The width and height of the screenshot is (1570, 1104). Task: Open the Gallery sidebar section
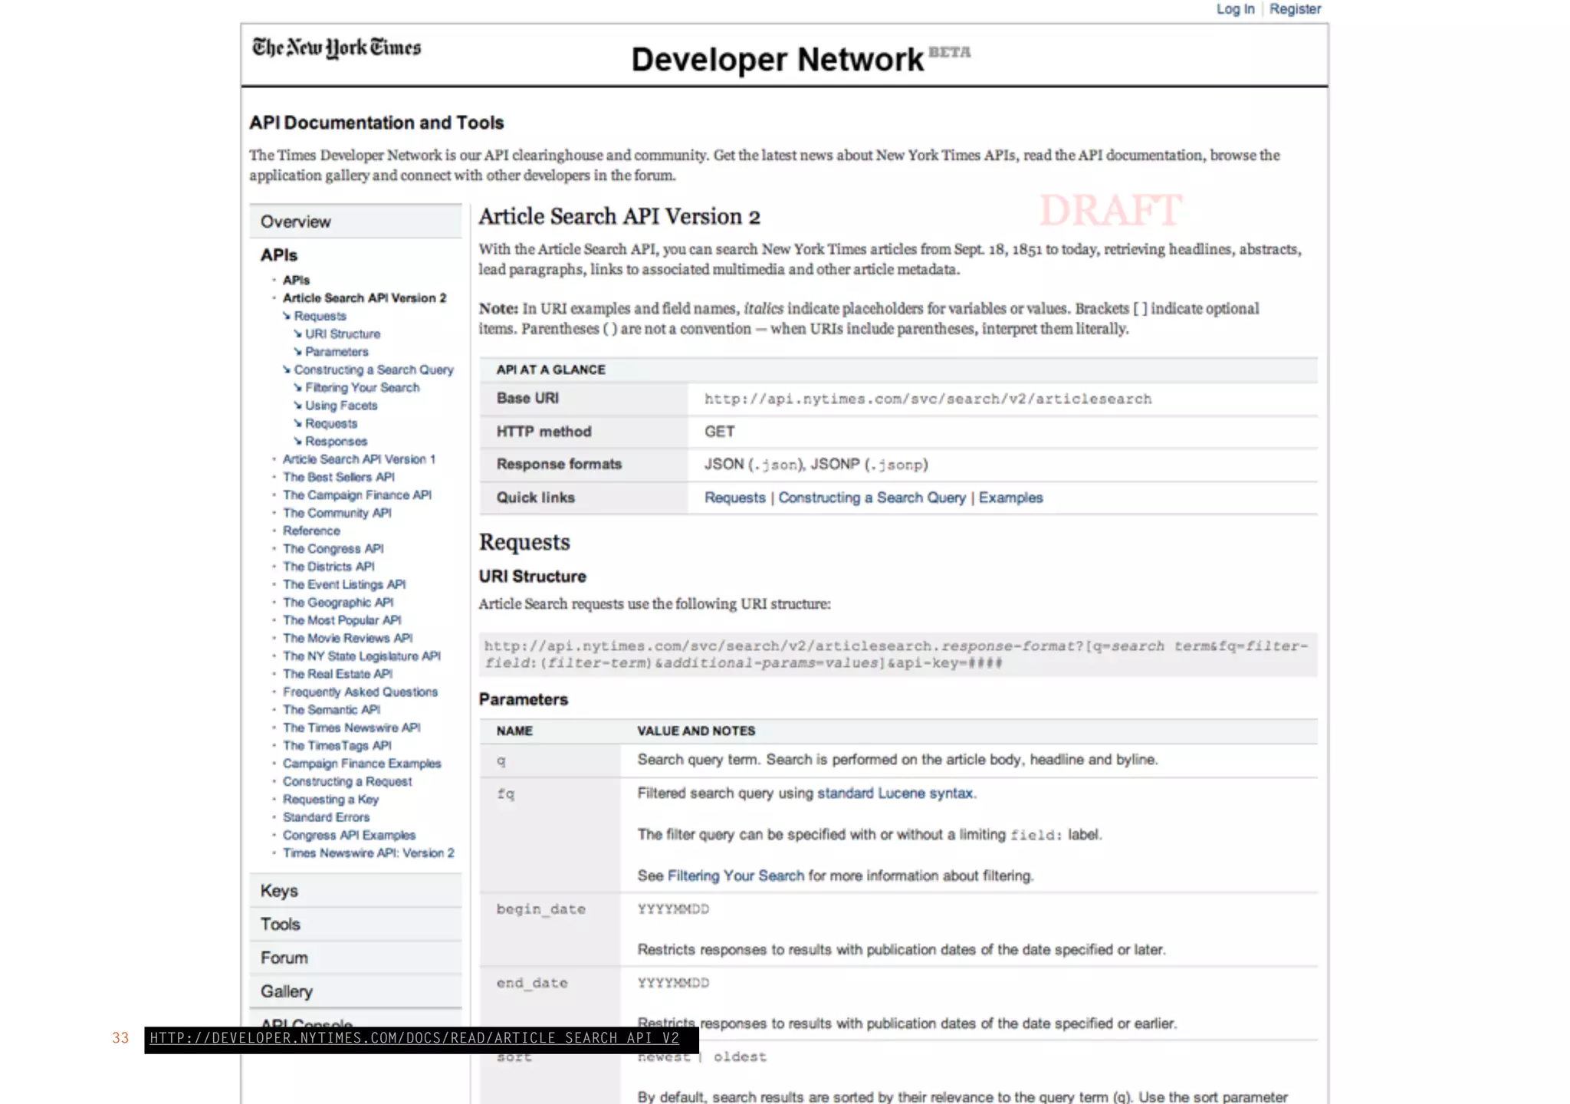[286, 991]
